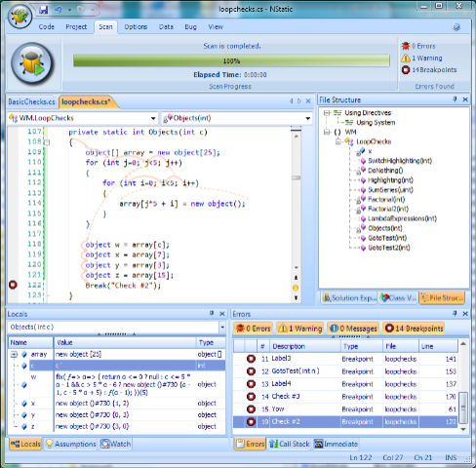Open the Code ribbon tab
This screenshot has height=468, width=476.
47,27
